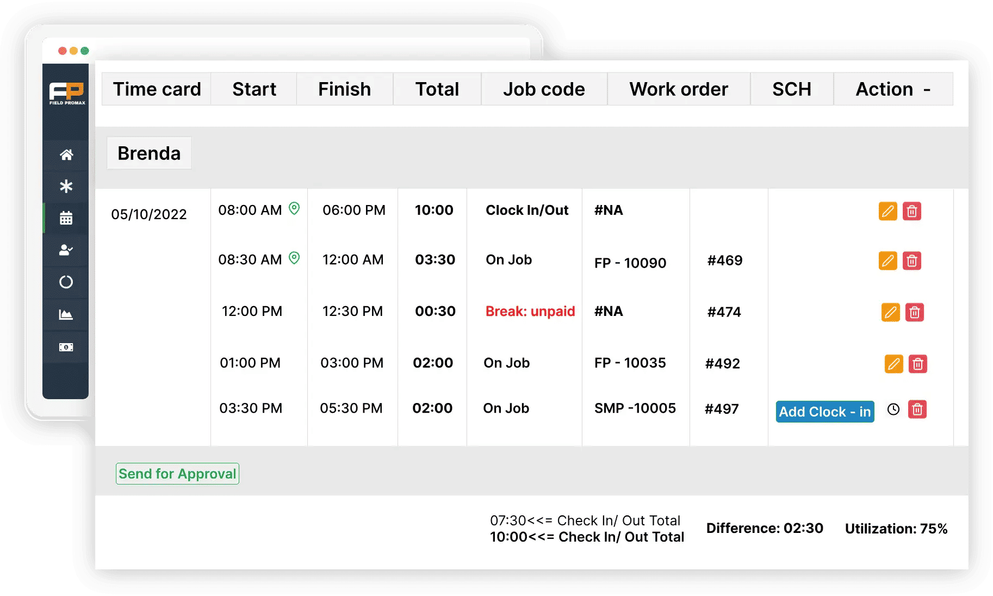Click the 01:00 PM start time
The width and height of the screenshot is (993, 596).
pos(250,363)
